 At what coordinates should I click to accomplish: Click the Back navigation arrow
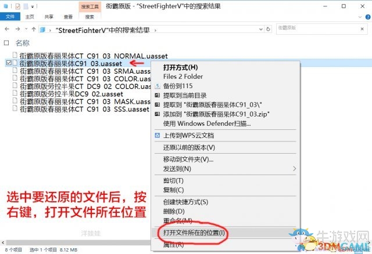[7, 29]
